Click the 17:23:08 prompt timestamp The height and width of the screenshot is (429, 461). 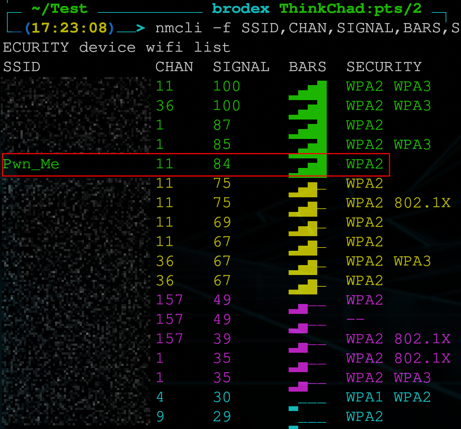coord(69,28)
